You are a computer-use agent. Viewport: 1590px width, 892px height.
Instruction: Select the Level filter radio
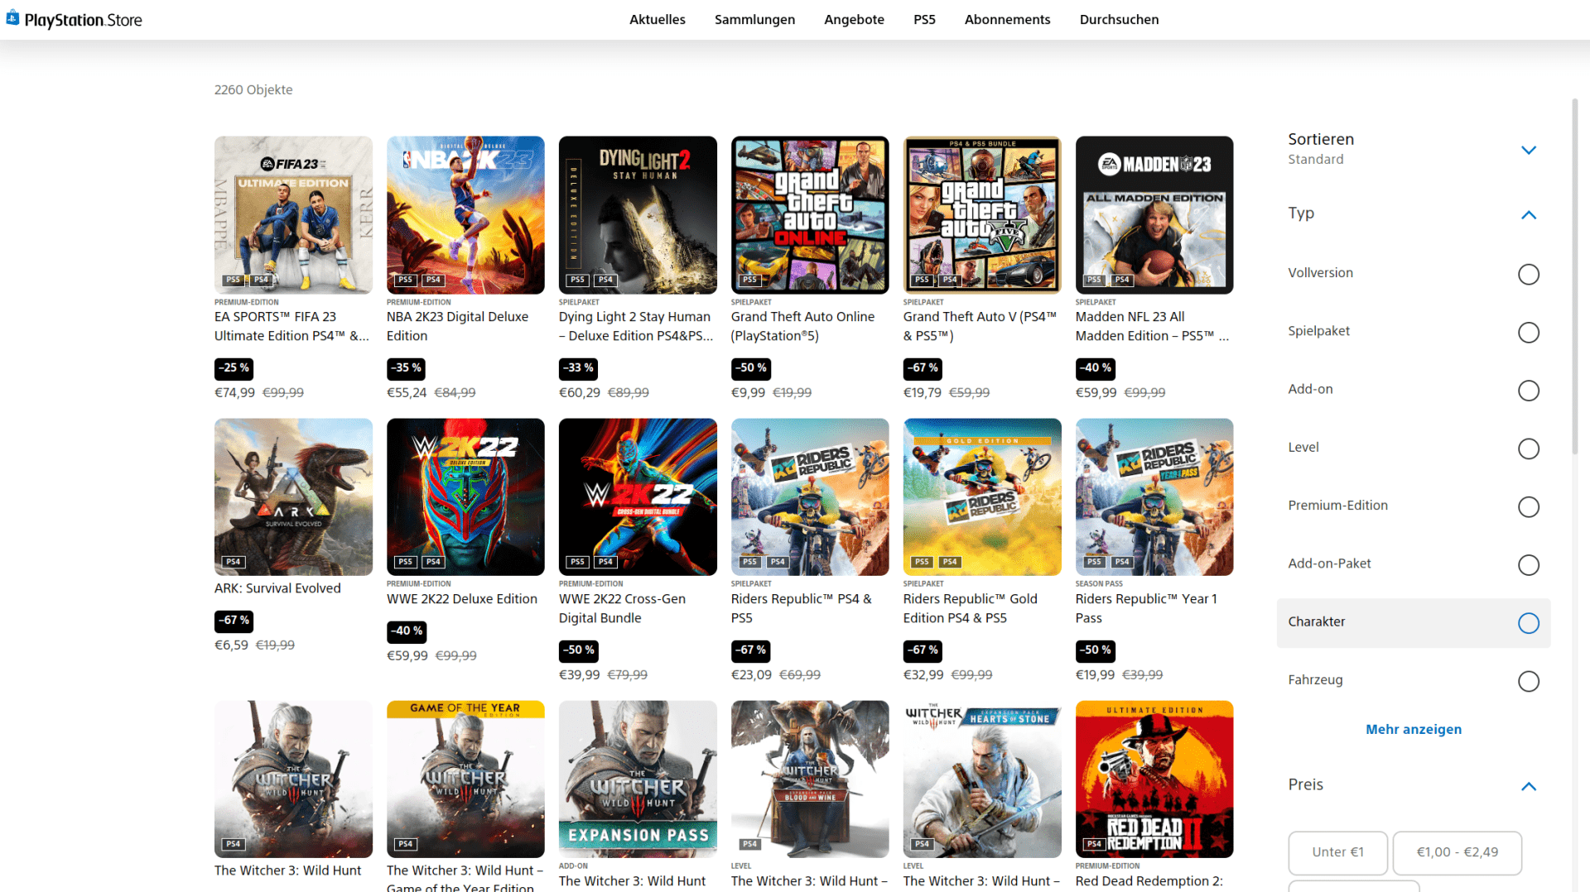[x=1529, y=448]
